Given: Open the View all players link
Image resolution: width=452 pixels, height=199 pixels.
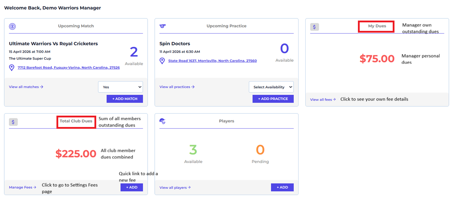Looking at the screenshot, I should click(x=175, y=187).
